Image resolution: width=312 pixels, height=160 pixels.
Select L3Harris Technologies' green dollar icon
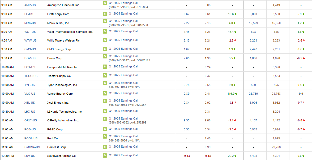(105, 111)
